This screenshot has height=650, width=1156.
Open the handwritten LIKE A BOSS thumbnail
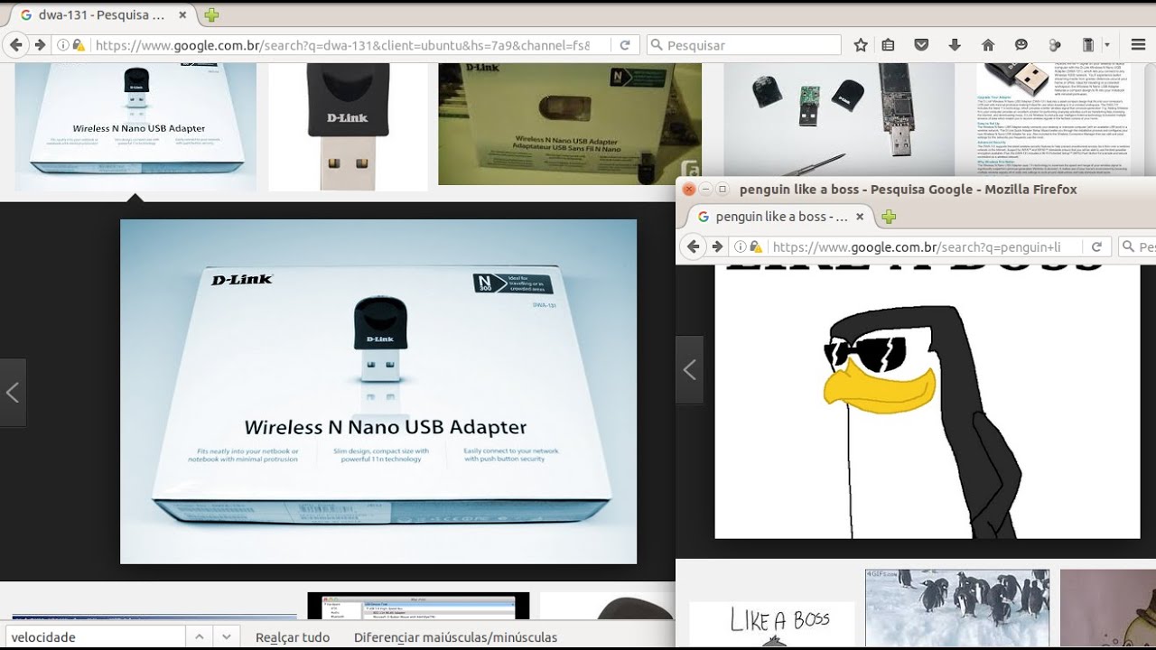[x=771, y=625]
